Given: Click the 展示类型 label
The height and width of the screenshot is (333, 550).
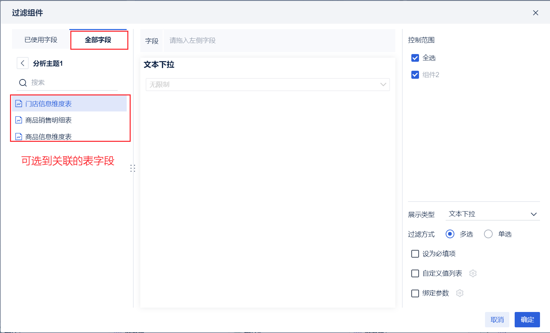Looking at the screenshot, I should pos(421,215).
